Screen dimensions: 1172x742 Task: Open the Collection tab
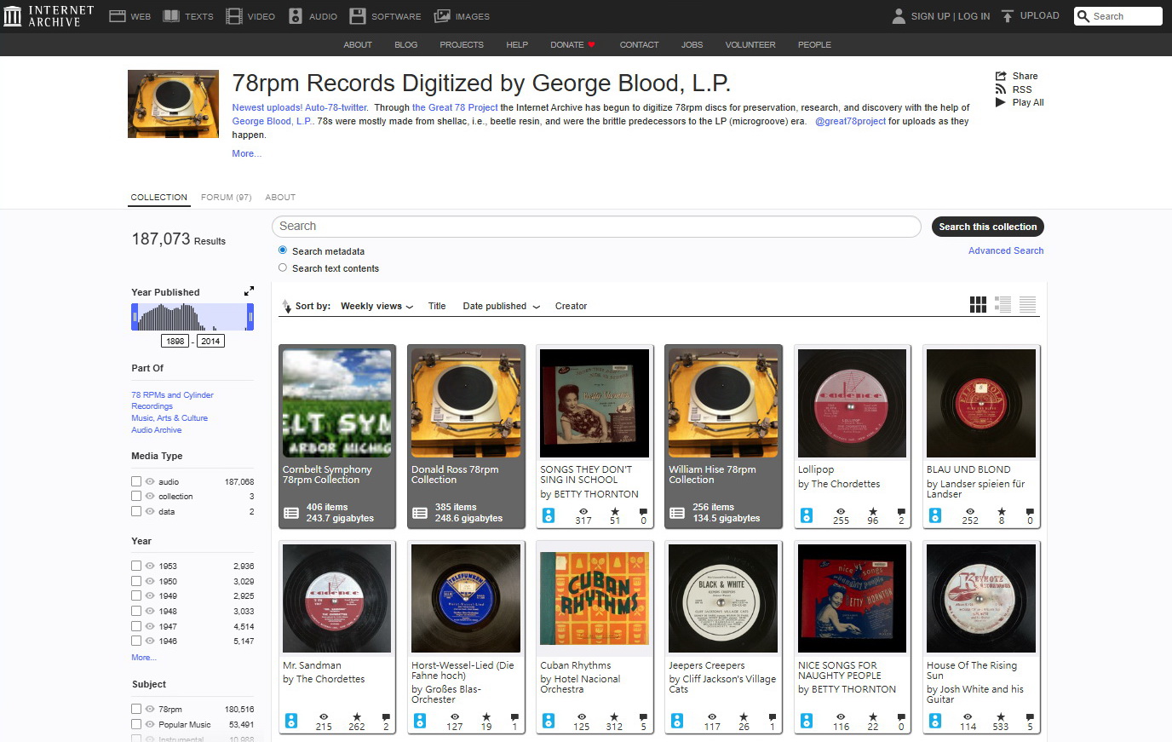click(x=158, y=197)
